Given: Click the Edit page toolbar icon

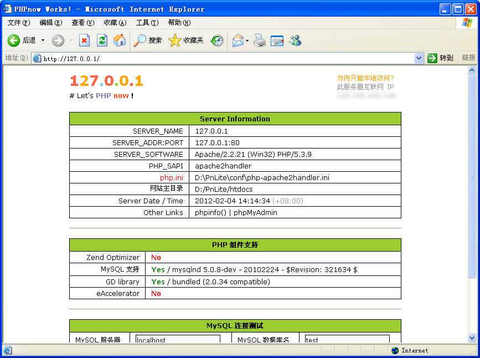Looking at the screenshot, I should click(x=277, y=40).
